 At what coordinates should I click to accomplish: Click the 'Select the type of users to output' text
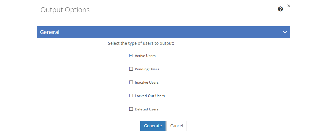click(141, 44)
